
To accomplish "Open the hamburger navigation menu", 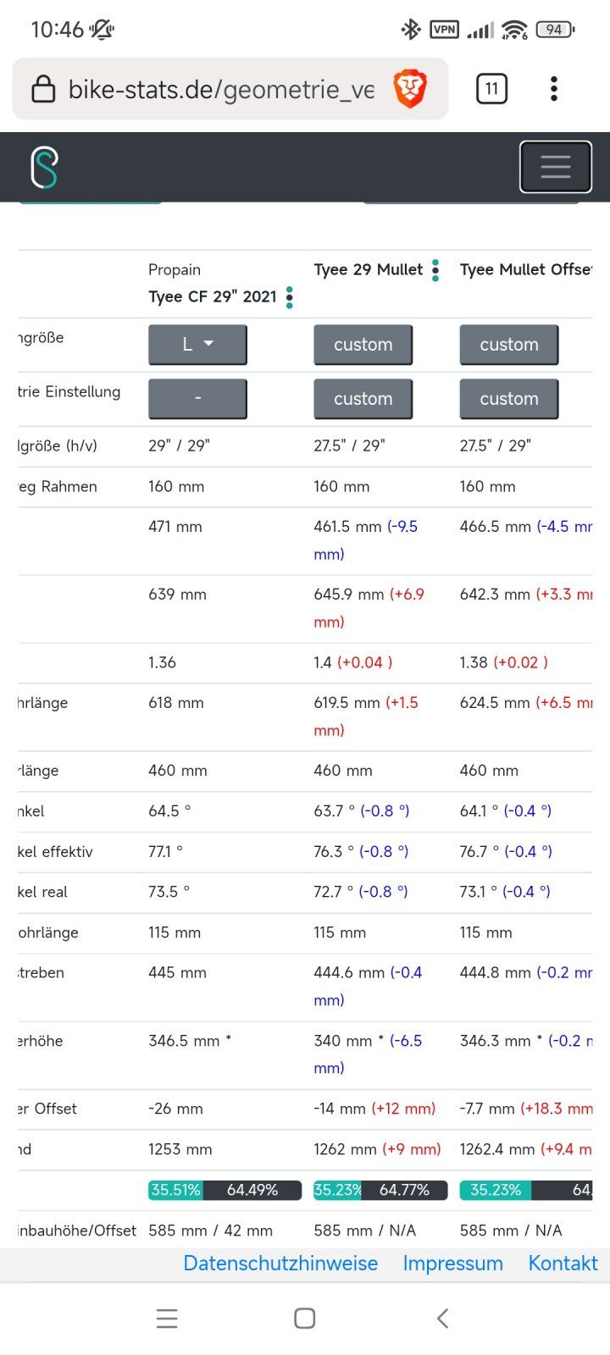I will pyautogui.click(x=555, y=167).
